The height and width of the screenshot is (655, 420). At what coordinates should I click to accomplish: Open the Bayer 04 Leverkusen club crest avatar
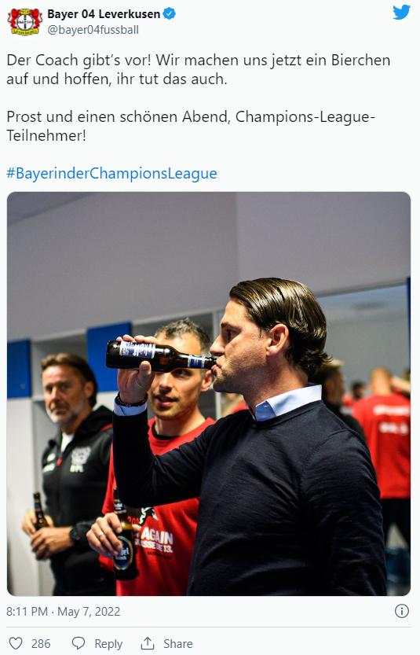25,22
